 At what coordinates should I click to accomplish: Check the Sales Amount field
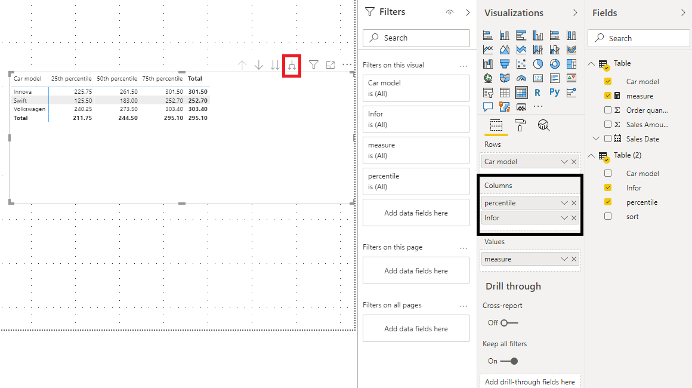608,125
